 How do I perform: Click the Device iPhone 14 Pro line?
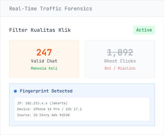pyautogui.click(x=49, y=109)
